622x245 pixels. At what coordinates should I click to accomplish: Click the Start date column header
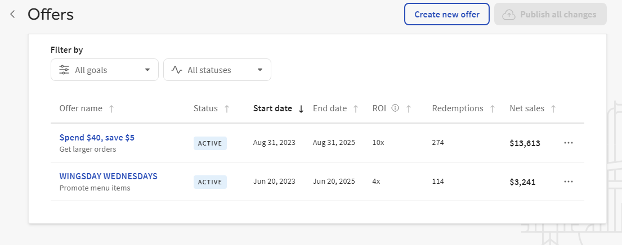coord(272,108)
